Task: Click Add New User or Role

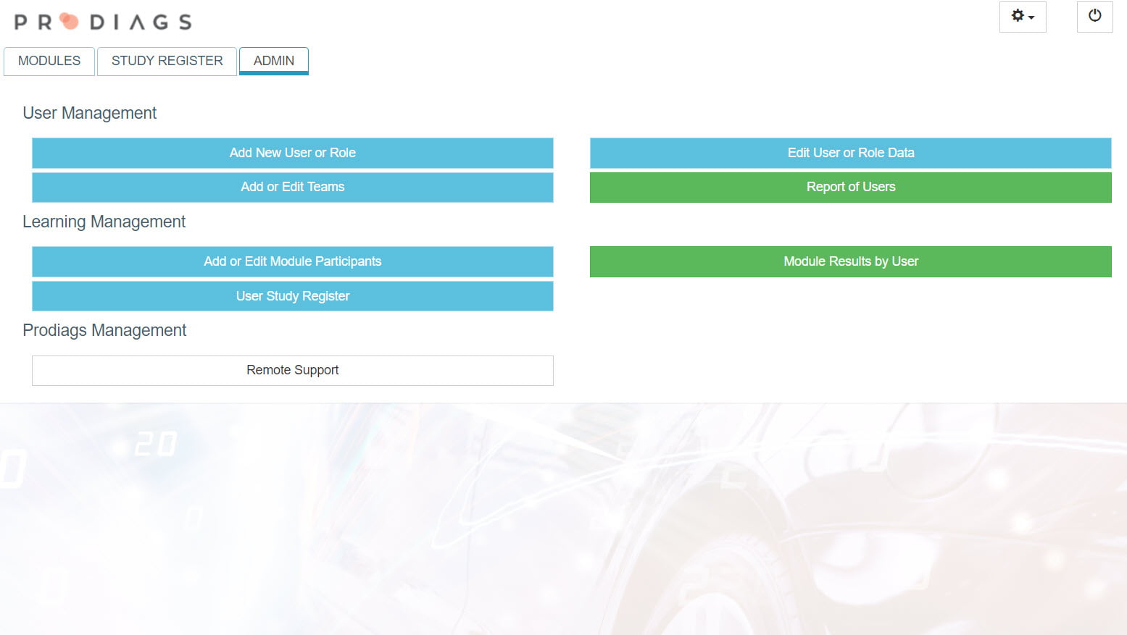Action: pos(293,153)
